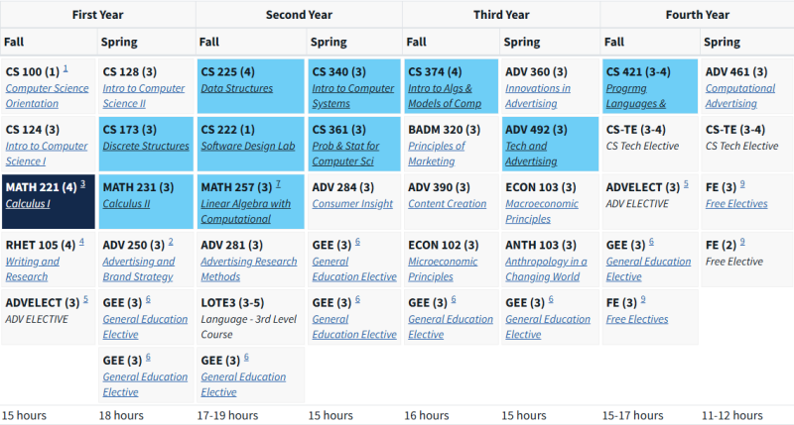Open the Microeconomic Principles link

click(443, 268)
